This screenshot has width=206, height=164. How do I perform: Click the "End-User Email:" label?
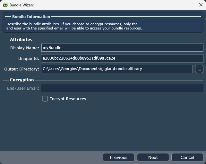23,88
